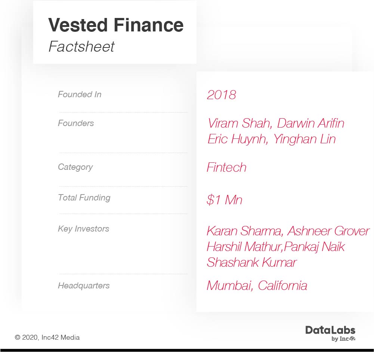
Task: Select the $1 Mn funding value
Action: point(225,200)
